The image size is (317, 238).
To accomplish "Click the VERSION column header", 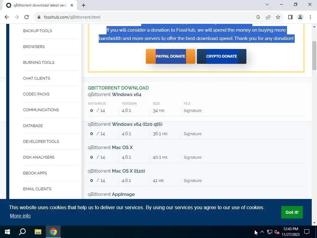I will point(129,104).
